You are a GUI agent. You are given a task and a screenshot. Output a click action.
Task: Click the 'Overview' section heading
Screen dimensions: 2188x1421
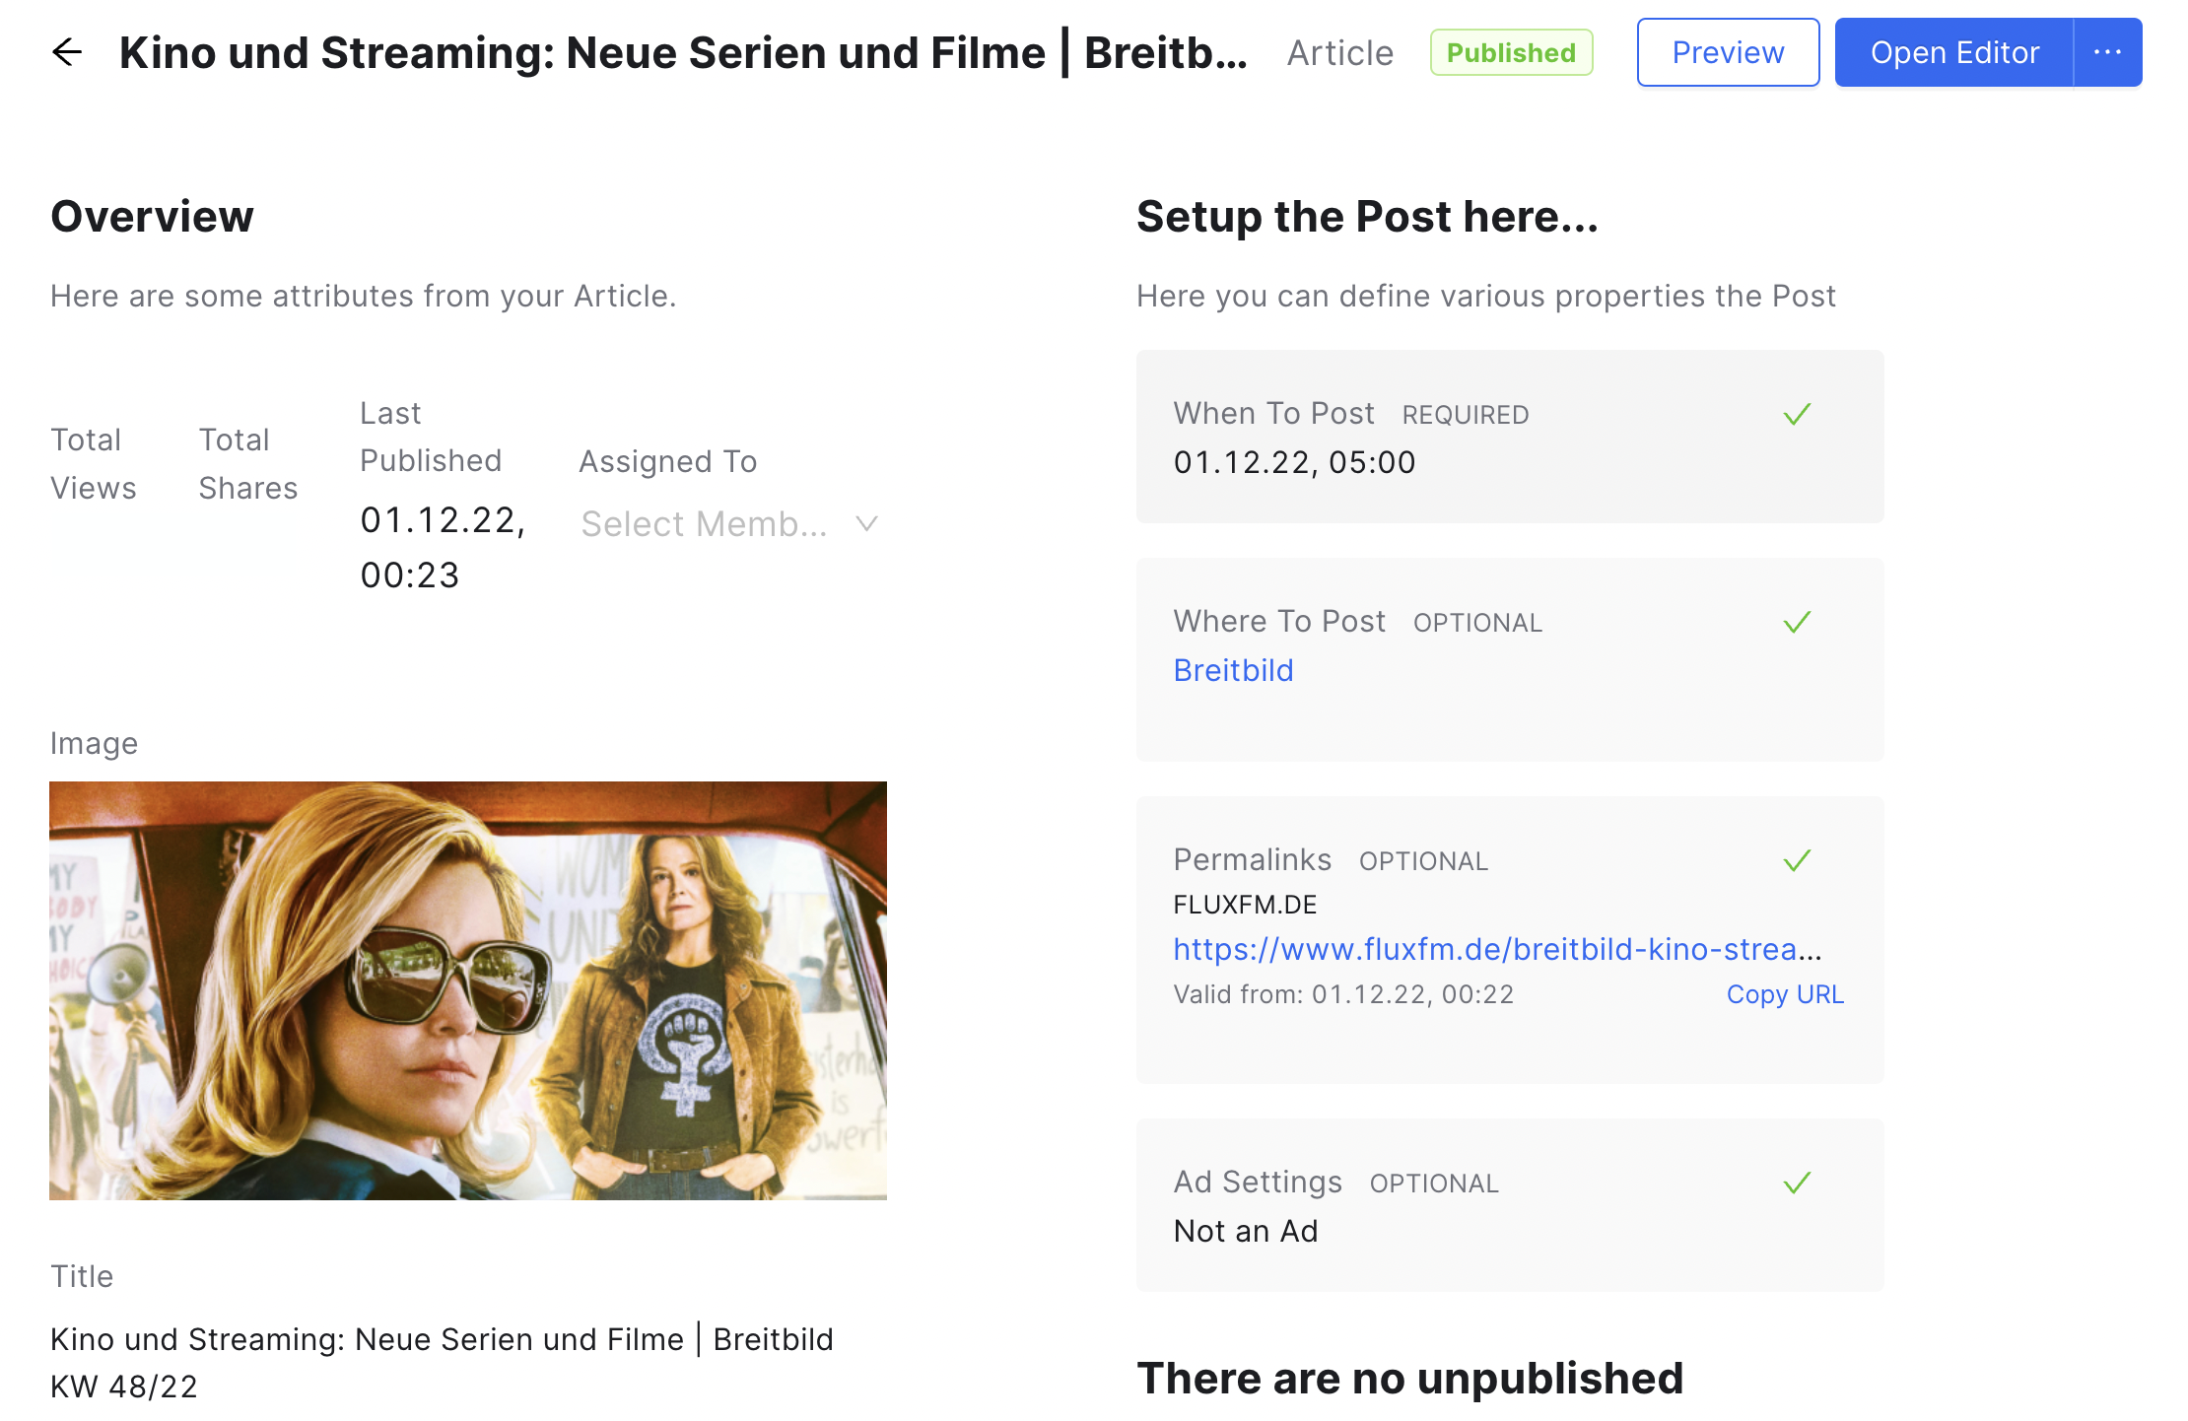(x=152, y=217)
